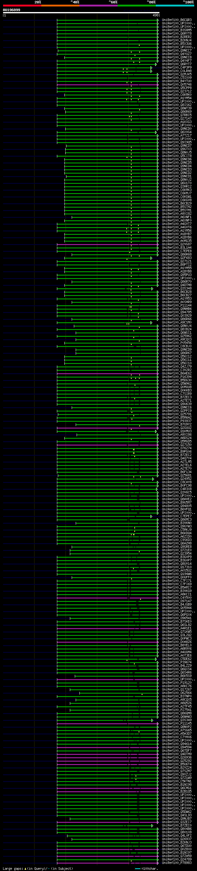Open hit UniRef100_P16394
Viewport: 197px width, 871px height.
[176, 377]
